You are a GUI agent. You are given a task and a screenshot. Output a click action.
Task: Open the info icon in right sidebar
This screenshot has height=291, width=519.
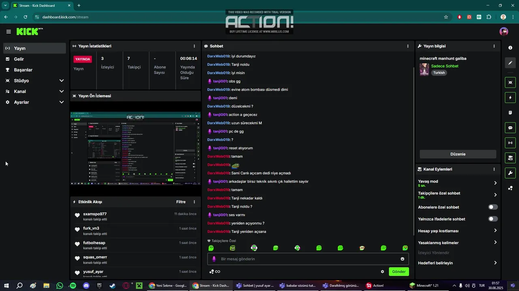[x=510, y=48]
